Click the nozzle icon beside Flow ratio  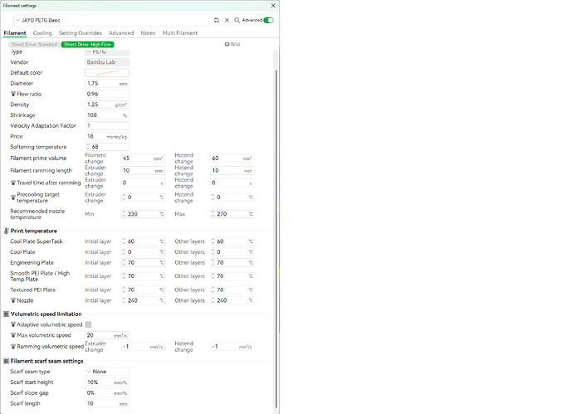tap(13, 94)
